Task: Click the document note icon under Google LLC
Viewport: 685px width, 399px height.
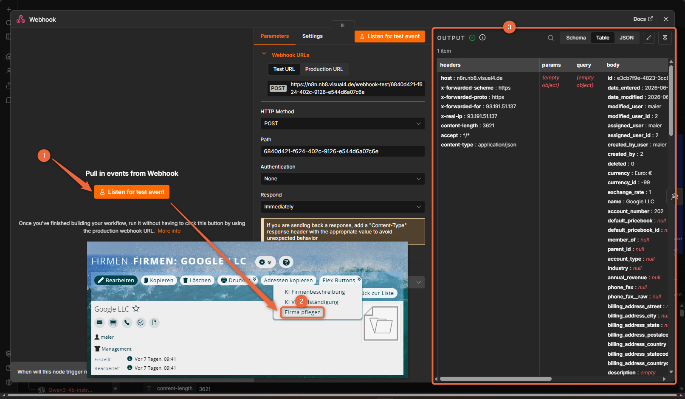Action: pos(154,323)
